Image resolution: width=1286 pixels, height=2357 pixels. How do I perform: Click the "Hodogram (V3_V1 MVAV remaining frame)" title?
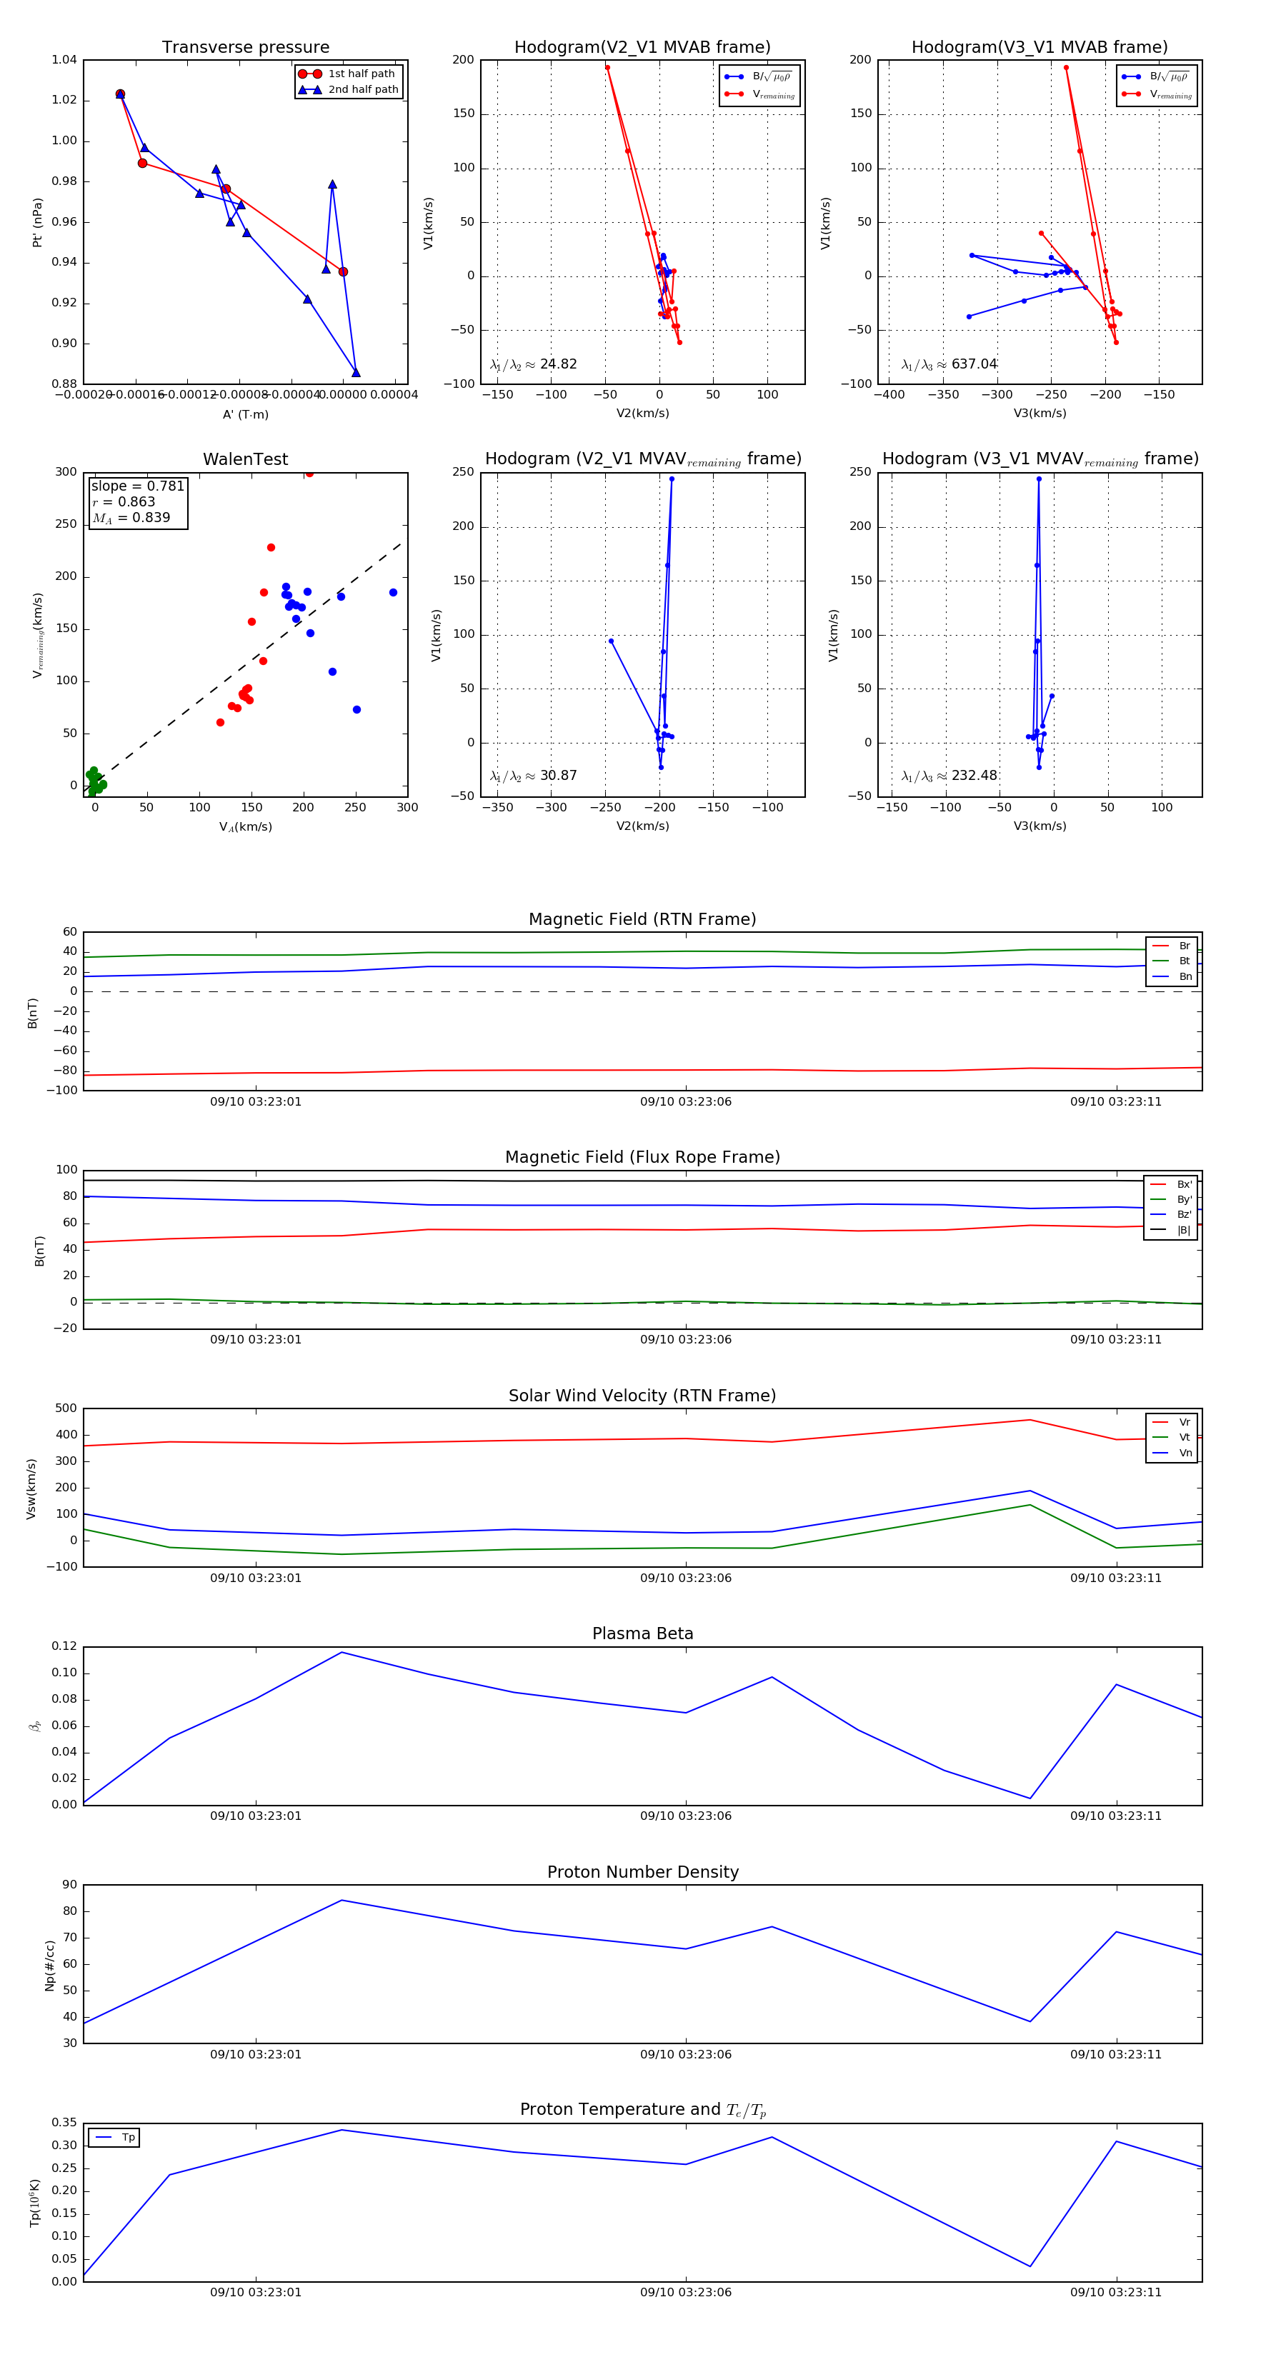(1040, 459)
